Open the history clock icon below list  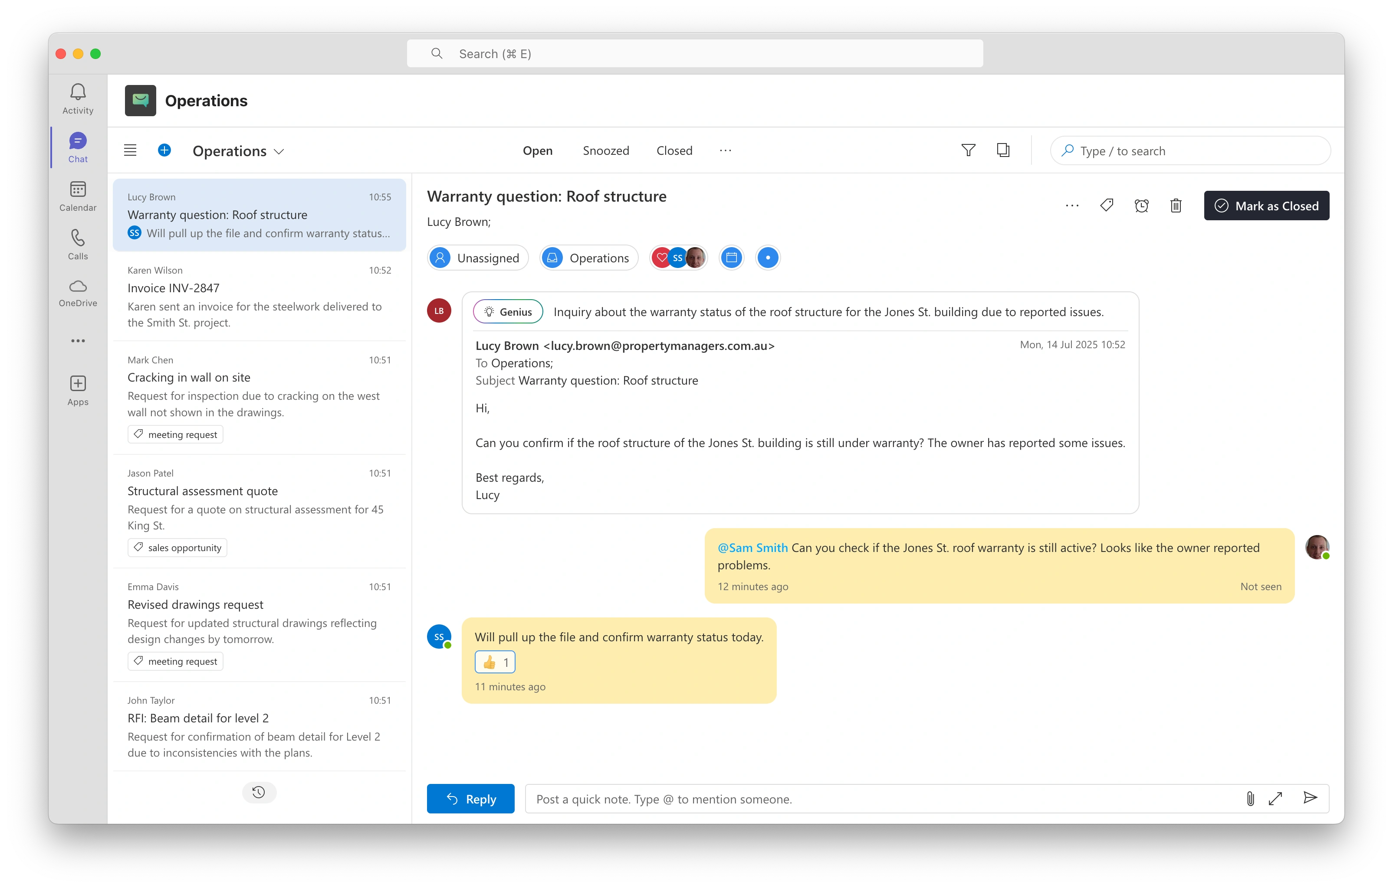259,792
